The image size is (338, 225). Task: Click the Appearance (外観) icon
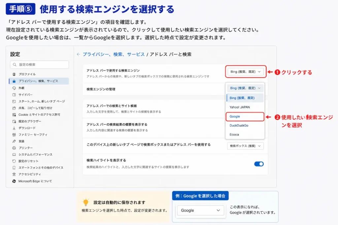(14, 88)
